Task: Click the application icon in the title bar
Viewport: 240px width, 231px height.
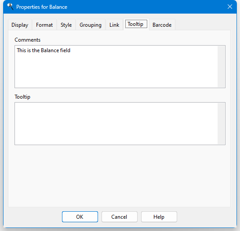Action: (x=10, y=7)
